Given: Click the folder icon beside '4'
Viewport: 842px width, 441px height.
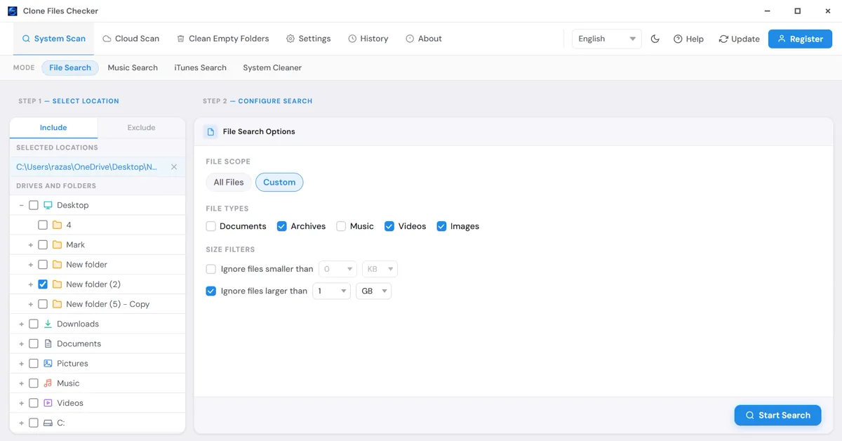Looking at the screenshot, I should point(57,225).
